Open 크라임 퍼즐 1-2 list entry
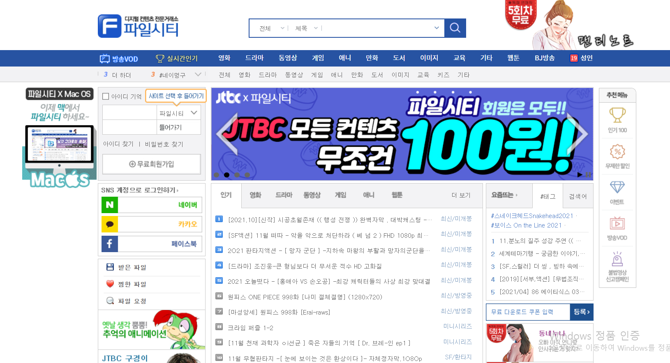 pos(250,328)
